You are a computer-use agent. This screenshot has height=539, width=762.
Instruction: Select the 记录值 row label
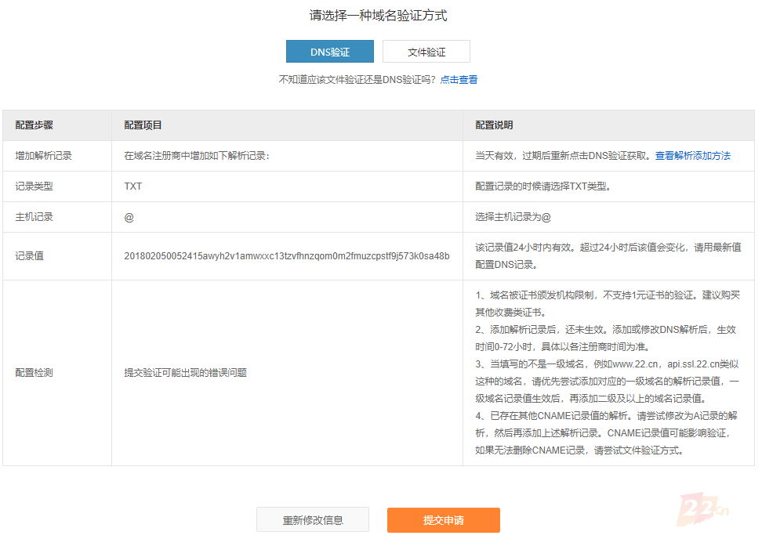coord(29,256)
